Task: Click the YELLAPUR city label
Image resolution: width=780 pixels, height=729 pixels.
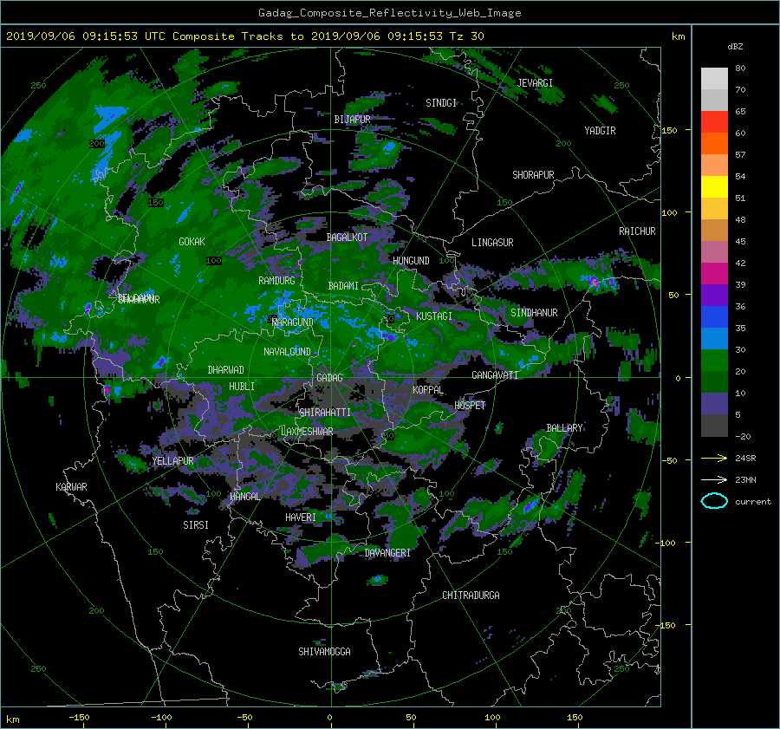Action: (172, 461)
